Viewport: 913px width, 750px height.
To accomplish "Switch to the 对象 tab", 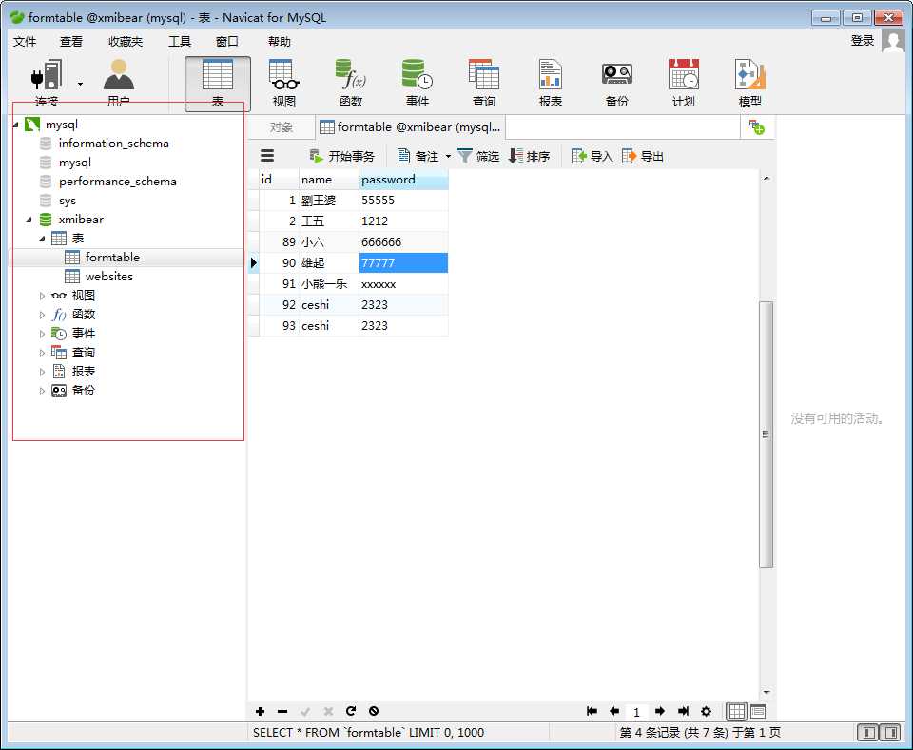I will pyautogui.click(x=282, y=127).
